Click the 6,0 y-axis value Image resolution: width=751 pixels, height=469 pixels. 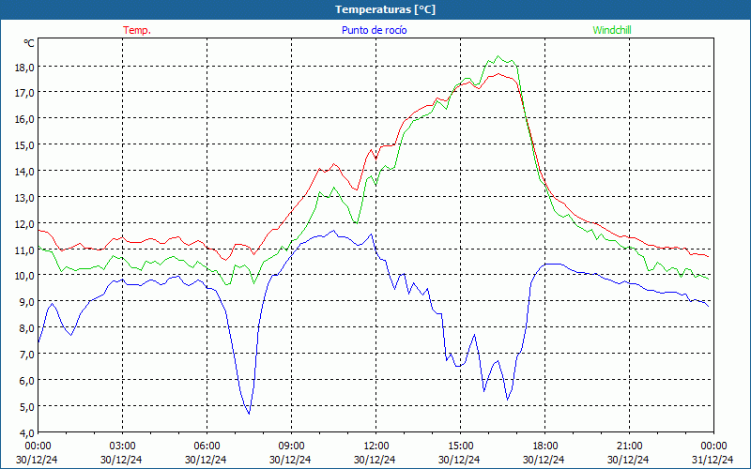(x=26, y=382)
